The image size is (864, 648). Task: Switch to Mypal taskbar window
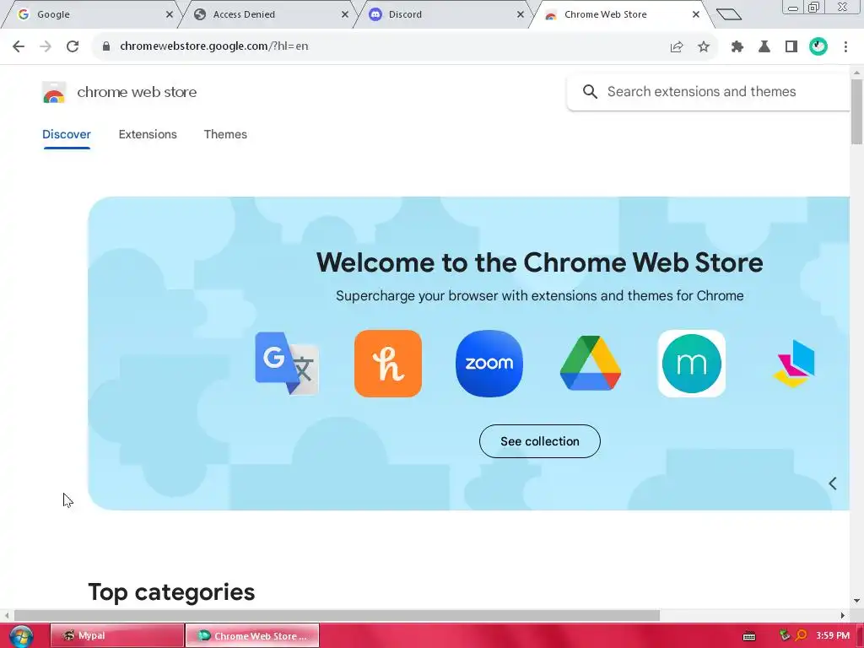click(x=116, y=635)
